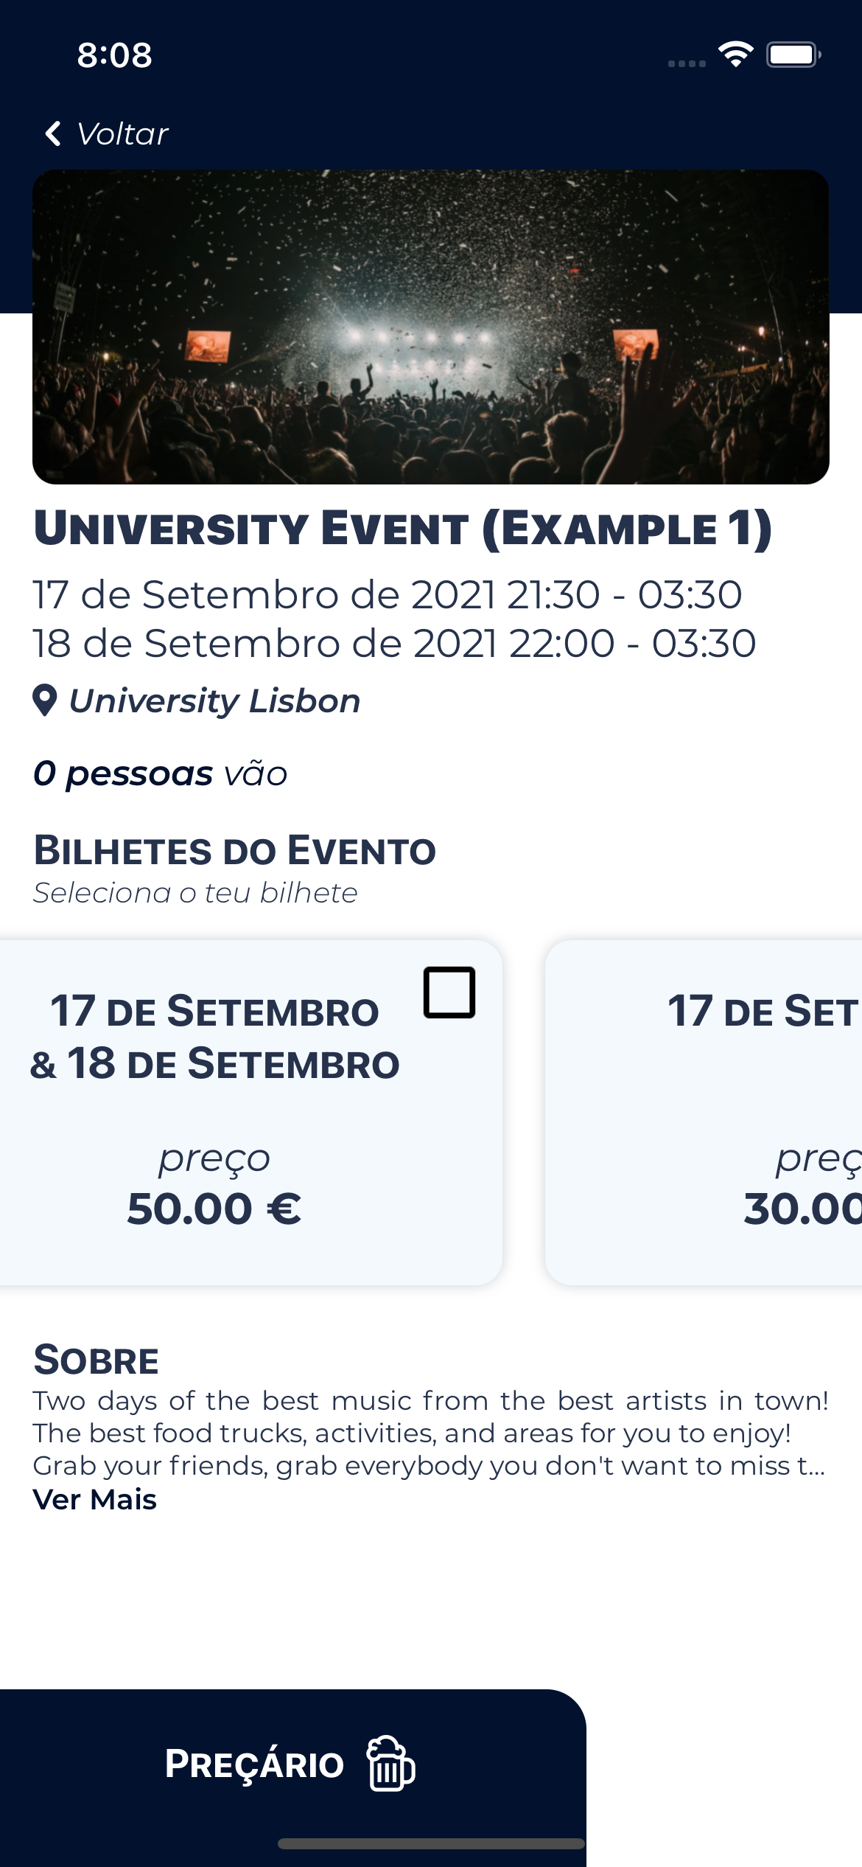Tap the battery status icon
Screen dimensions: 862x1867
point(793,55)
